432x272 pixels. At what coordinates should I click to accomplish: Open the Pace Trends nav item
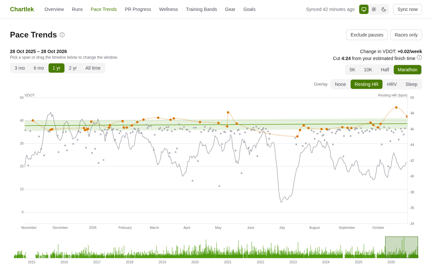(104, 9)
